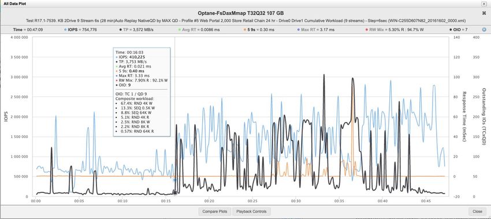Click tooltip value Max RT: 3.33 ms
This screenshot has height=219, width=491.
pos(133,76)
